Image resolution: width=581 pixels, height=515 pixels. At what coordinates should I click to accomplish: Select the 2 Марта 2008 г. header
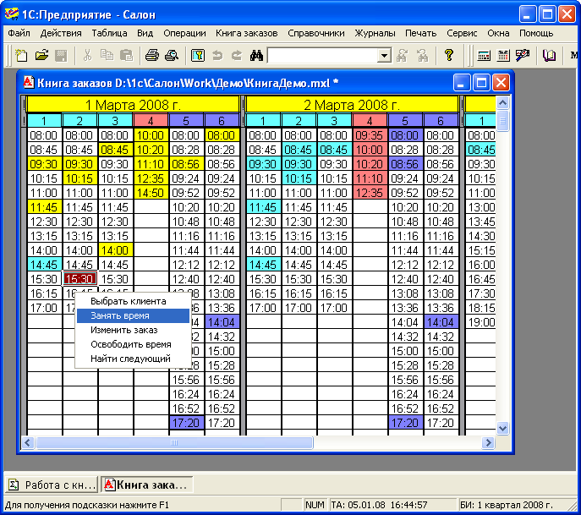tap(352, 105)
